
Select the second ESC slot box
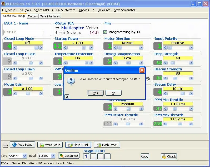point(93,156)
